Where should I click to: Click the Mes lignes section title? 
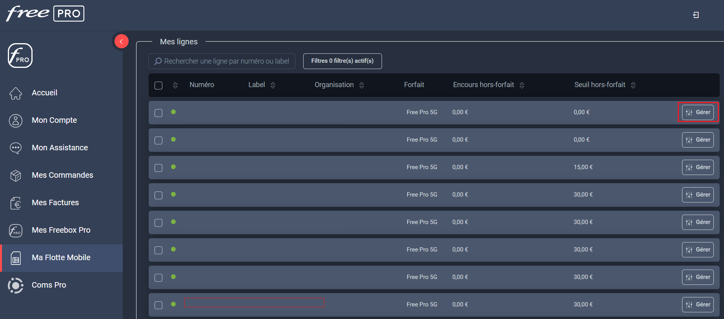tap(179, 42)
